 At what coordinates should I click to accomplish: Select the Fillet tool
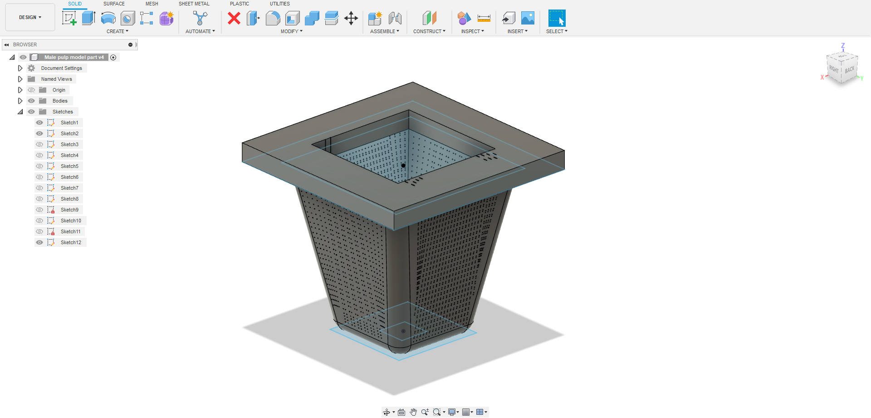(273, 18)
